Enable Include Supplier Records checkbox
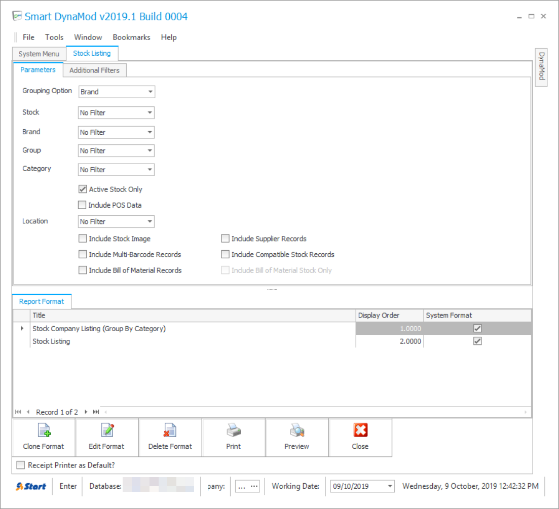Viewport: 559px width, 509px height. point(226,239)
